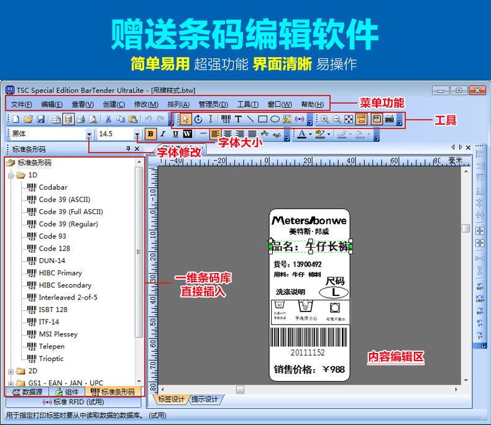
Task: Zoom out with the minus magnifier
Action: [337, 119]
